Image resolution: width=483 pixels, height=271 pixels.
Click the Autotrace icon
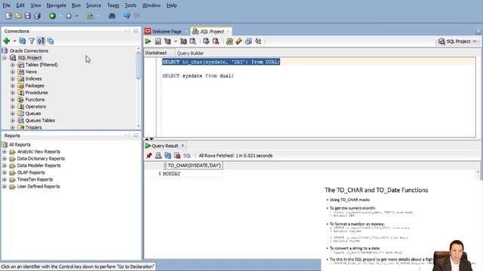pyautogui.click(x=183, y=41)
